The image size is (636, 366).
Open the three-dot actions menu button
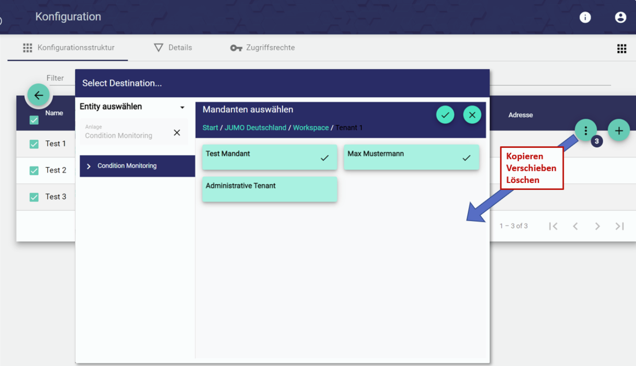586,130
